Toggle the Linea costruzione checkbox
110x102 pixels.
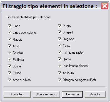[x=9, y=32]
